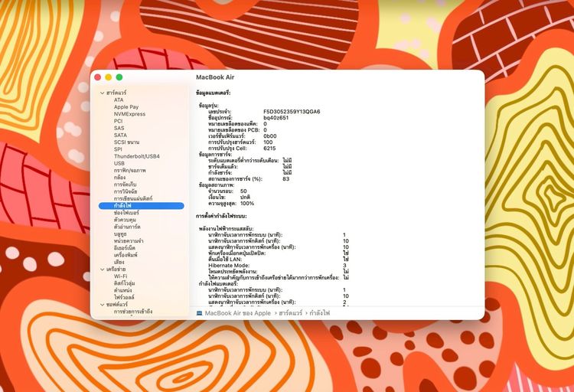The image size is (574, 392).
Task: Click the serial number F5D3052359Y13QGA6
Action: (x=292, y=112)
